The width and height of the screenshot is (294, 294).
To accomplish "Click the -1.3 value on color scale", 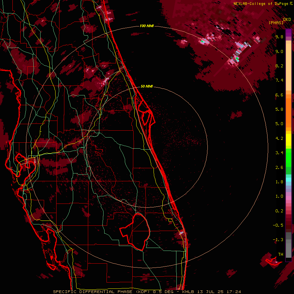I will pyautogui.click(x=278, y=240).
